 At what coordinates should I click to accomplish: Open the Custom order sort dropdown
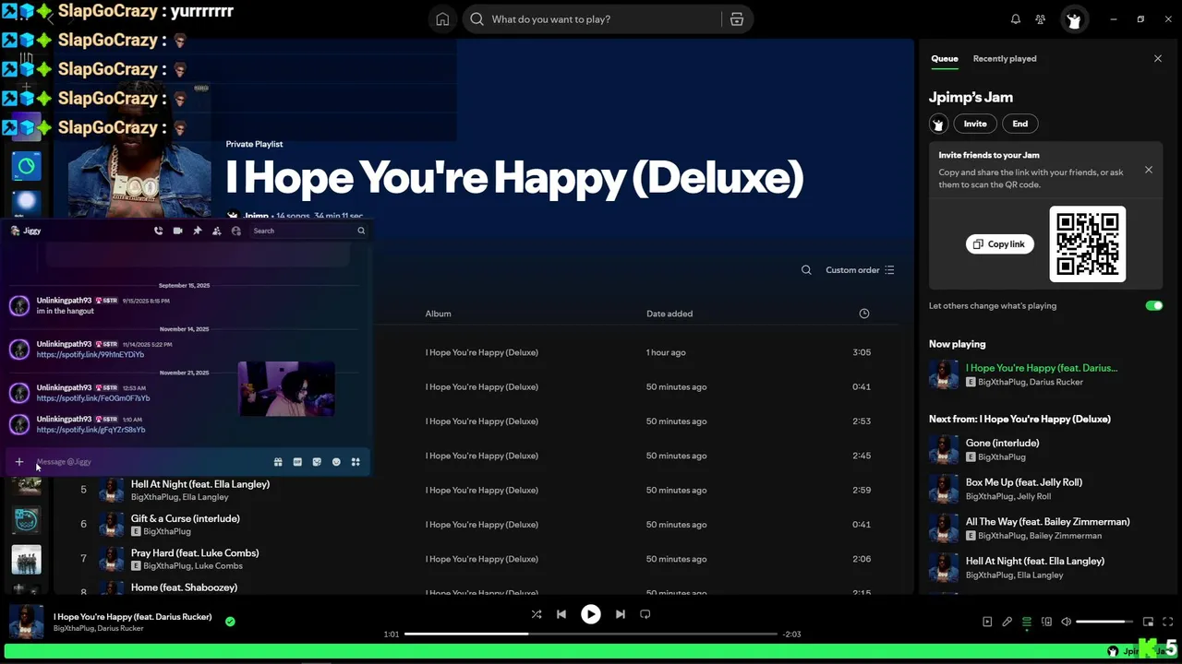(860, 270)
